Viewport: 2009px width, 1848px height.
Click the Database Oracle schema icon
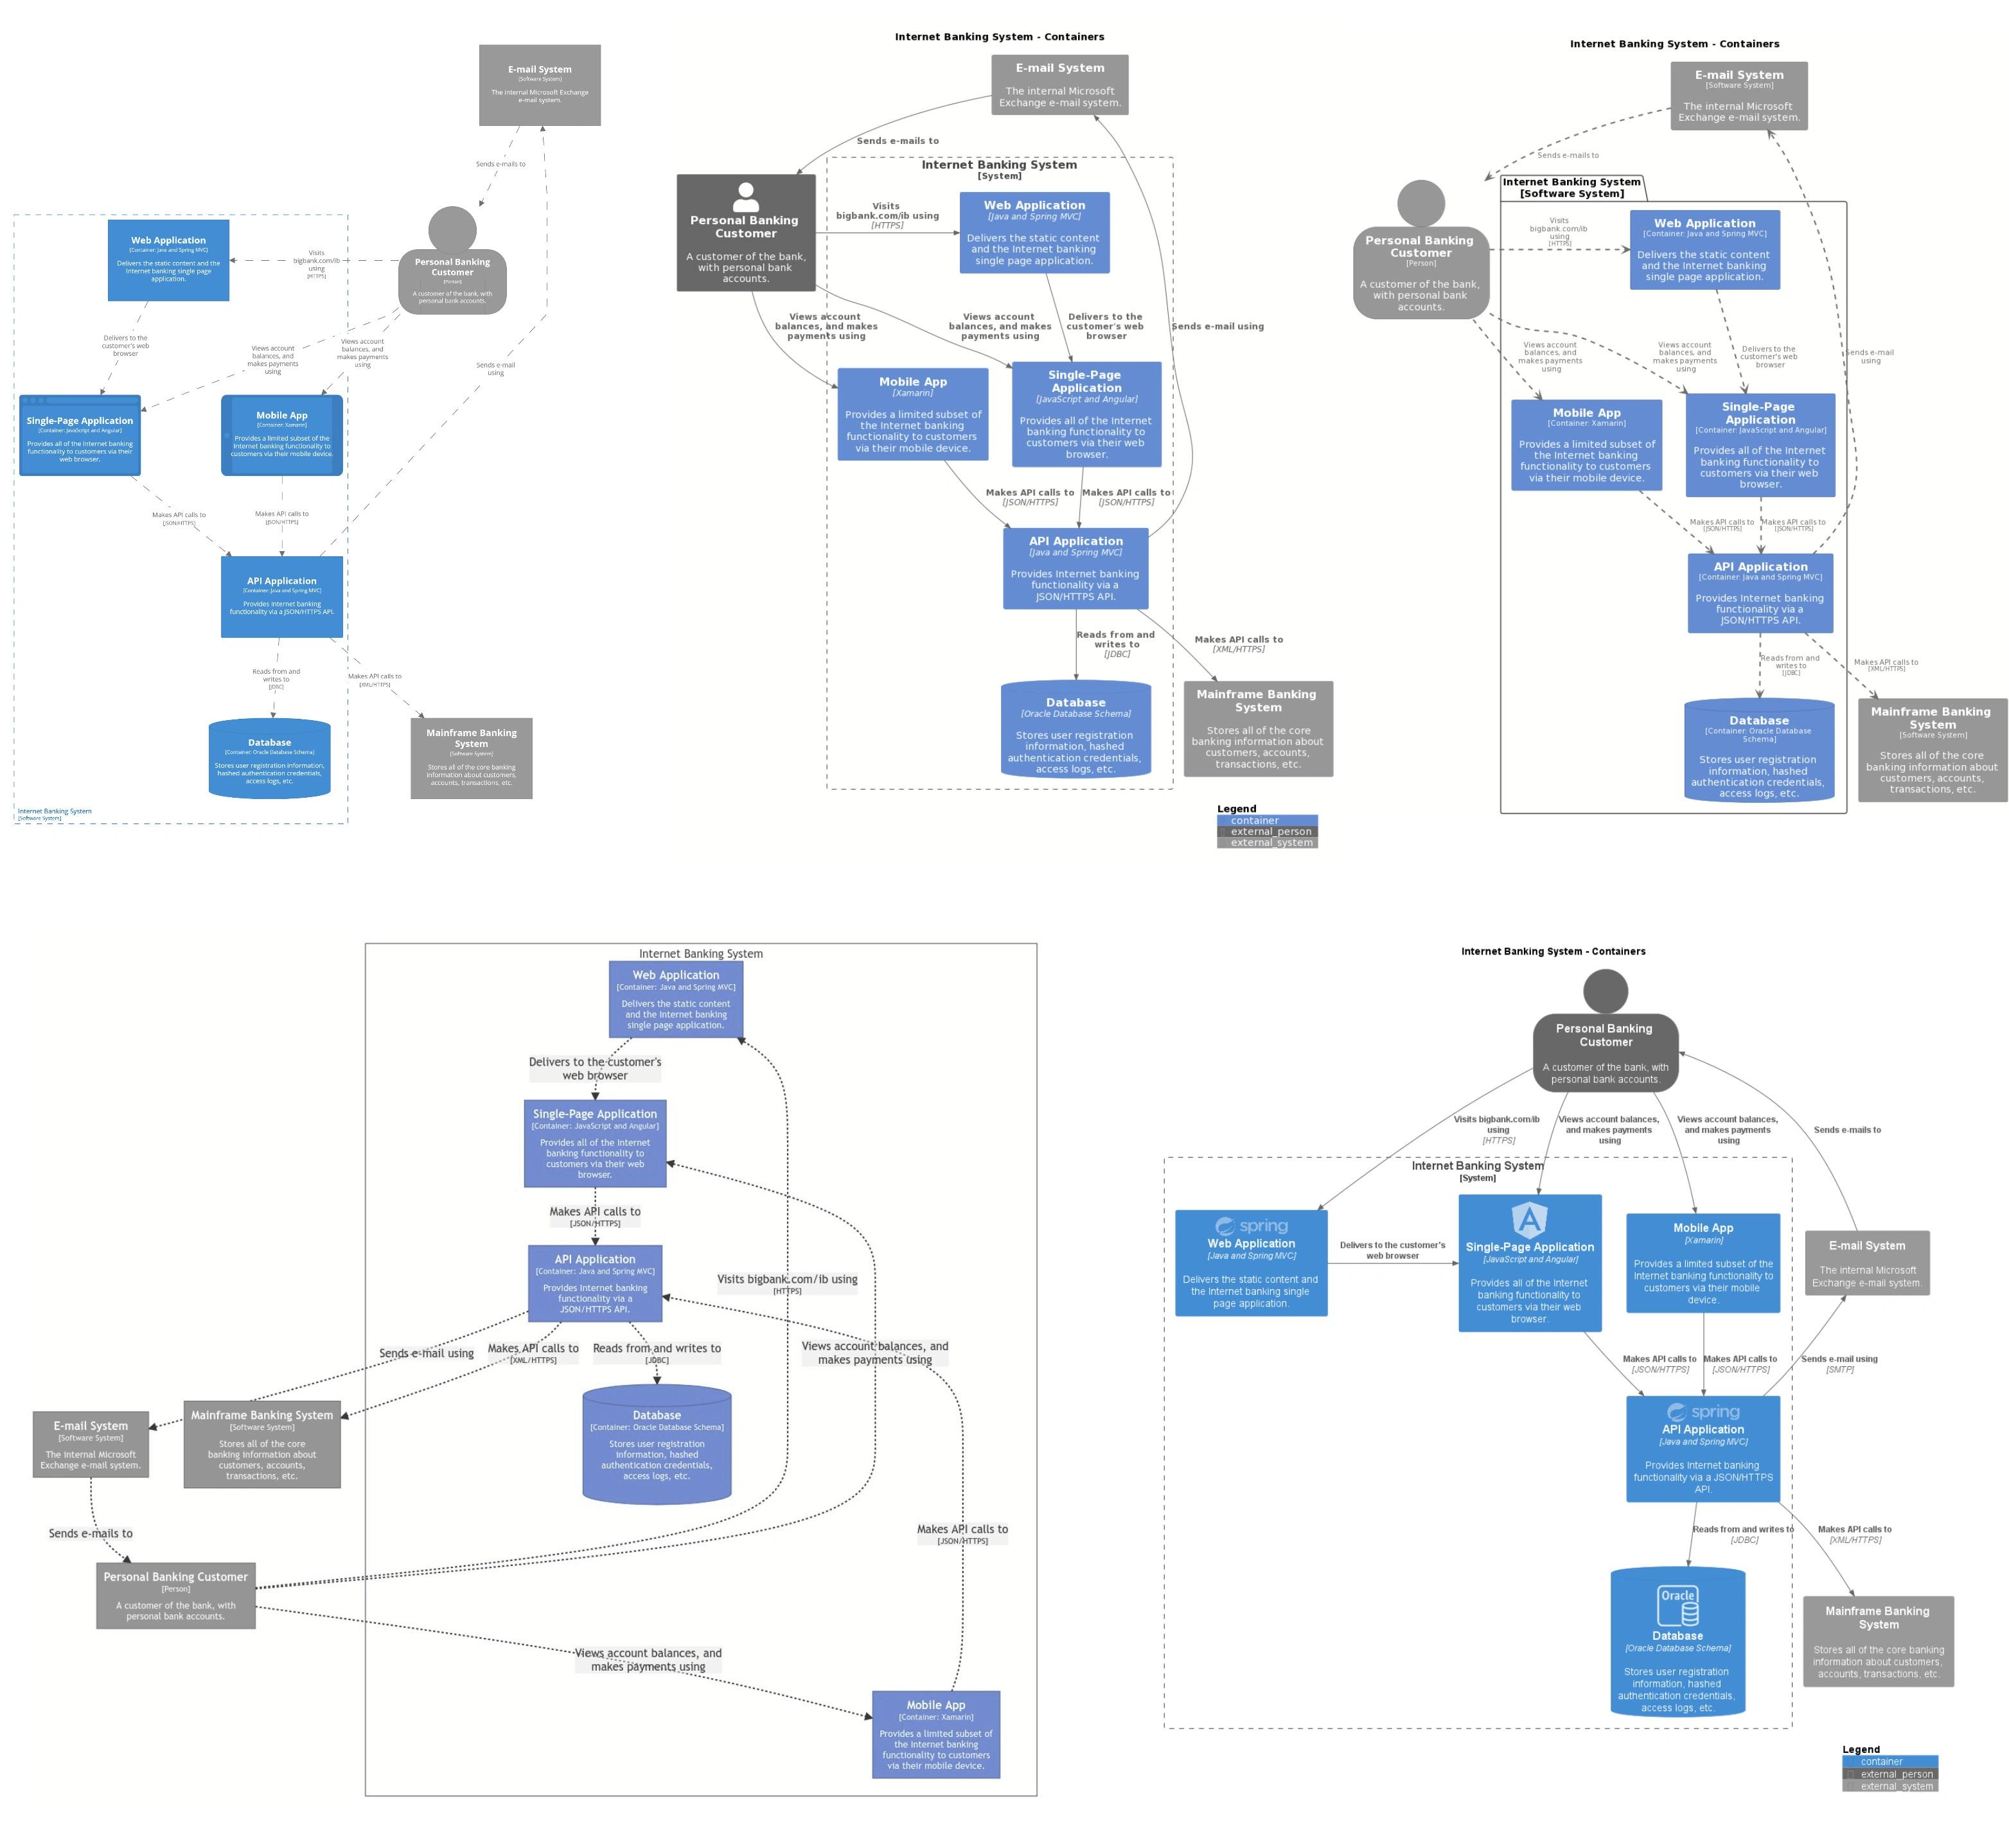coord(1671,1610)
